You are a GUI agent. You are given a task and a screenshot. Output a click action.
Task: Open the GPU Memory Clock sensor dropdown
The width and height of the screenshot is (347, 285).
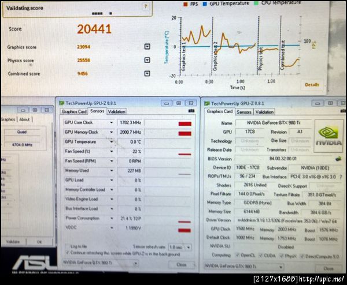(x=112, y=132)
